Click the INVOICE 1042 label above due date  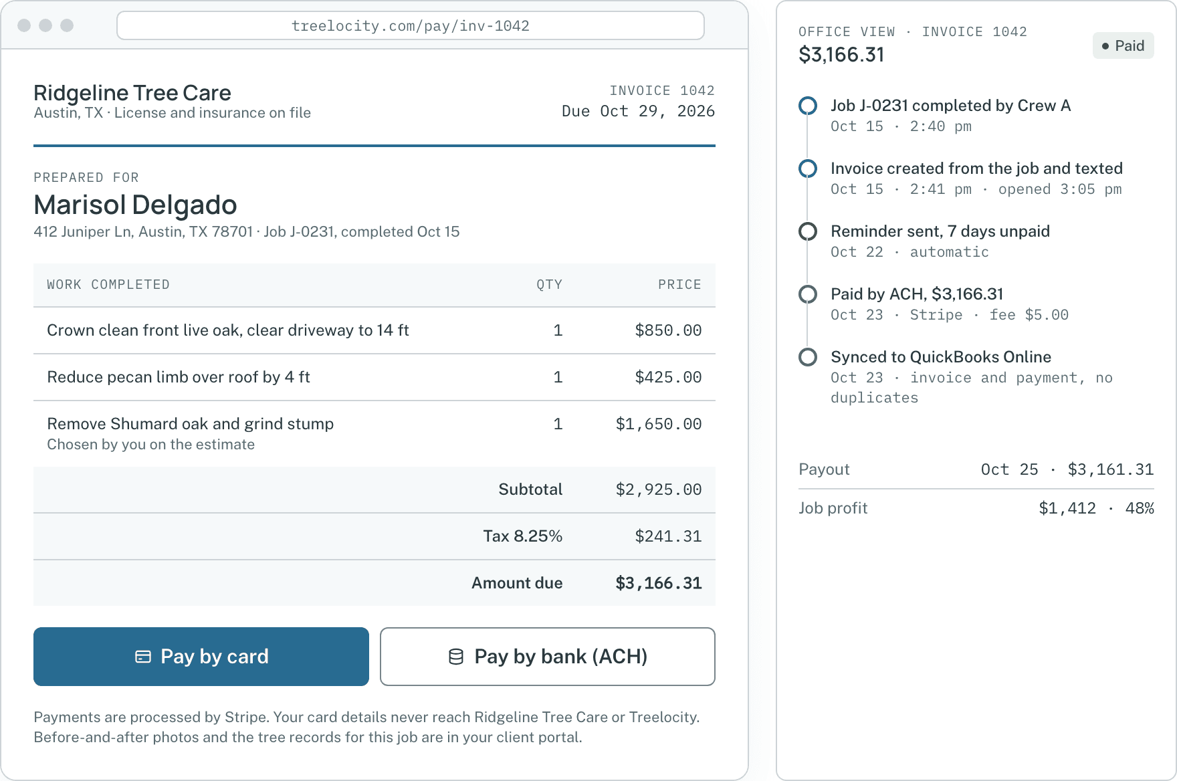pos(662,90)
